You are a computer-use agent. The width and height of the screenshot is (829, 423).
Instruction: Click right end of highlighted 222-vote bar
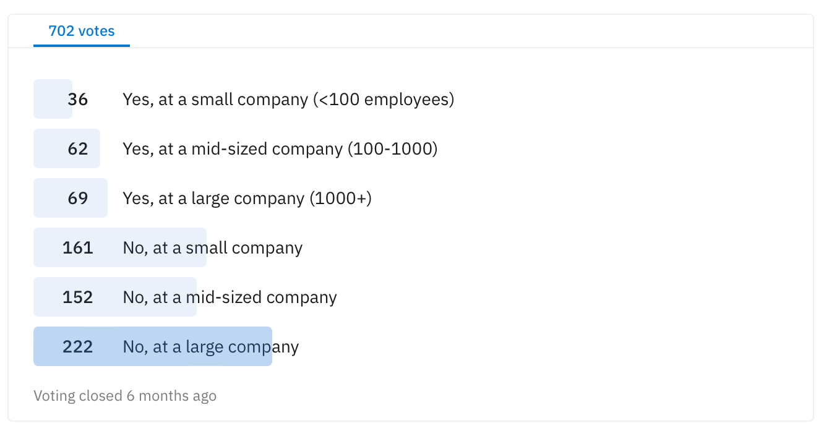click(266, 346)
